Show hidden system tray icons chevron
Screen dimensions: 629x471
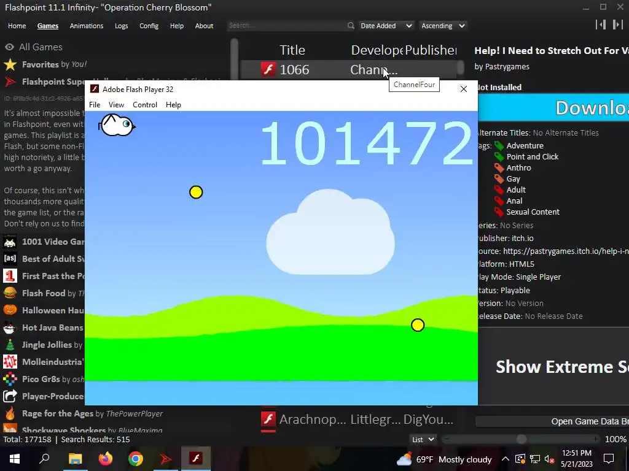pyautogui.click(x=506, y=459)
